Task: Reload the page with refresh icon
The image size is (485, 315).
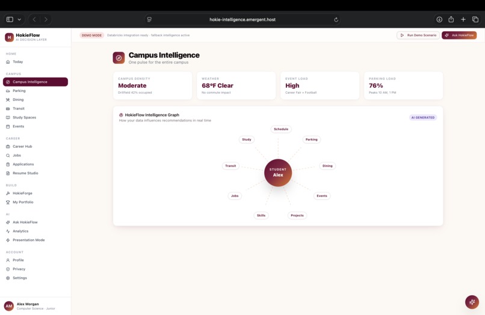Action: [336, 20]
